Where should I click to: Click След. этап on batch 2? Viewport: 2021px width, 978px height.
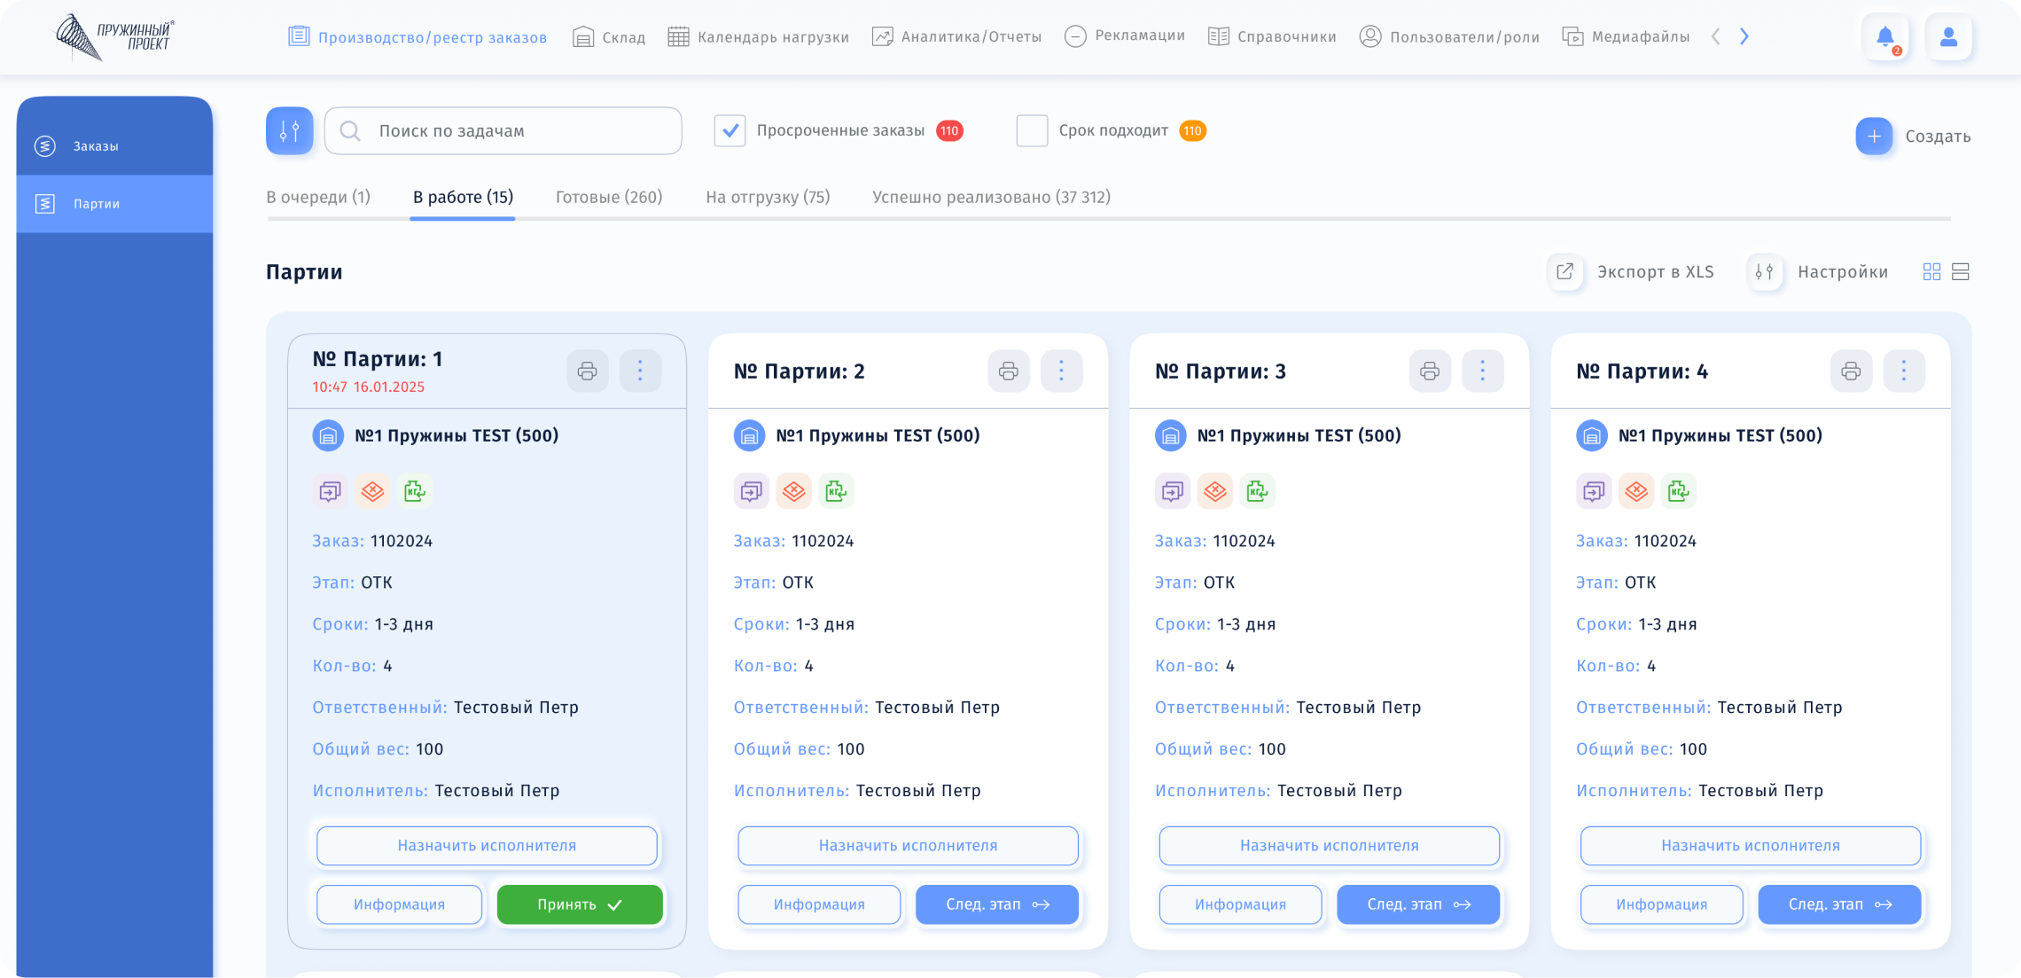996,905
